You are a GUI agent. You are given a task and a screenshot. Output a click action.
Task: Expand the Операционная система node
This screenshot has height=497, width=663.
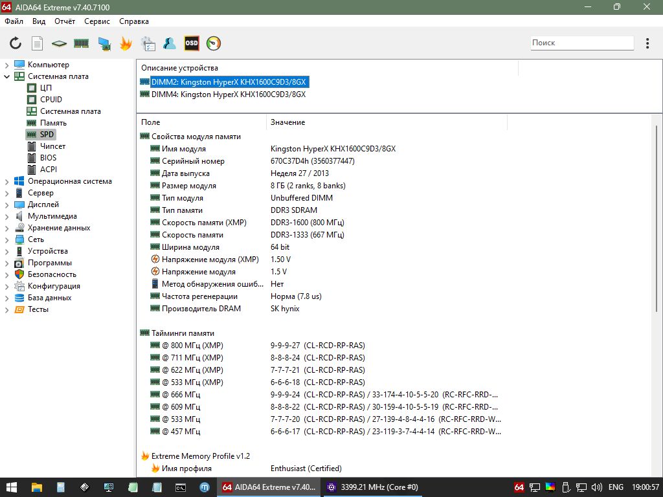click(x=6, y=182)
